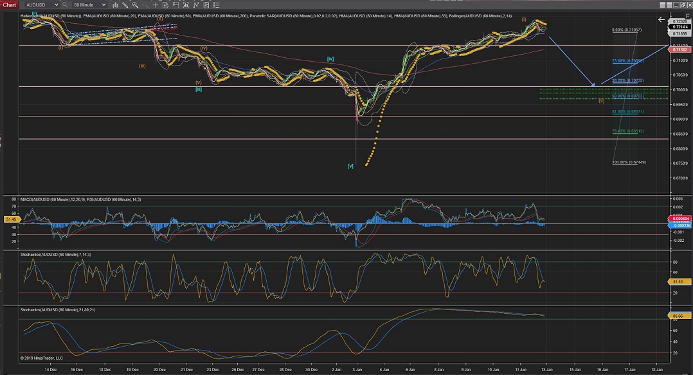The width and height of the screenshot is (693, 375).
Task: Click the 13 Jan date label
Action: pyautogui.click(x=547, y=369)
